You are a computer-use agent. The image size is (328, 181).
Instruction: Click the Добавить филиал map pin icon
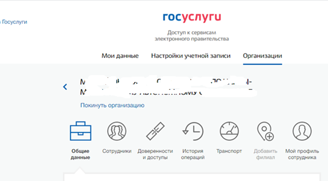[265, 132]
